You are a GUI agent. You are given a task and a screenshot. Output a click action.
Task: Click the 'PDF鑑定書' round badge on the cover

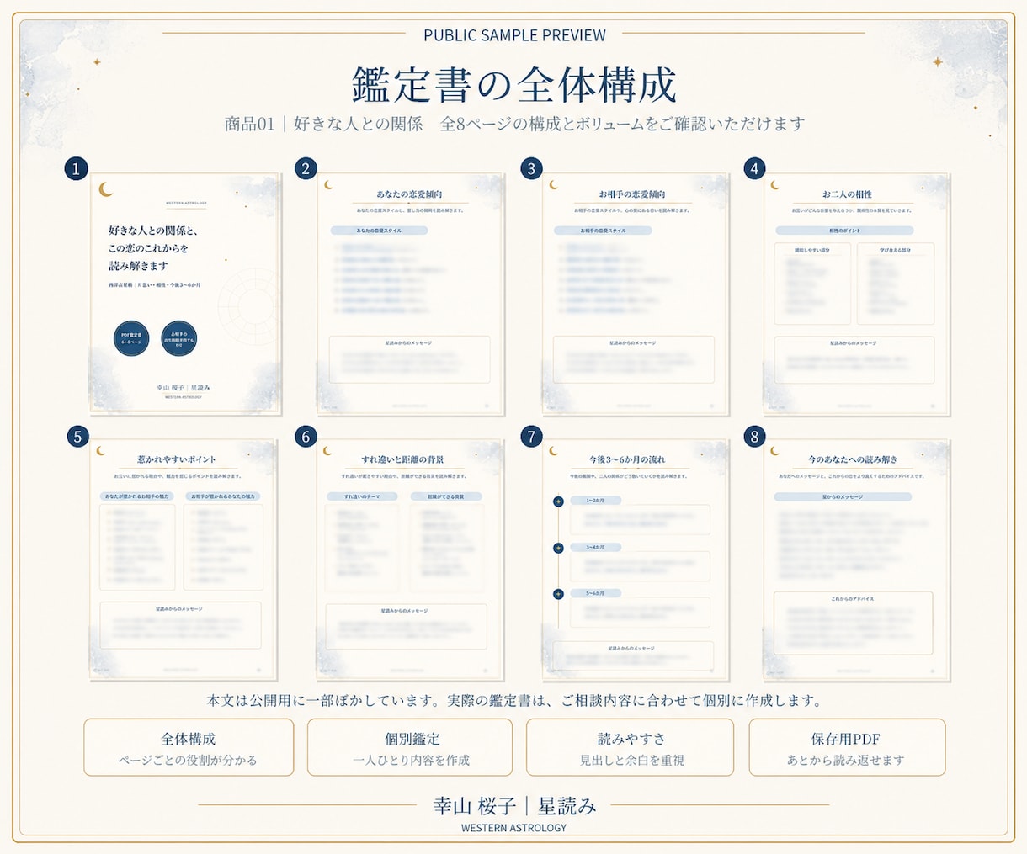tap(131, 338)
